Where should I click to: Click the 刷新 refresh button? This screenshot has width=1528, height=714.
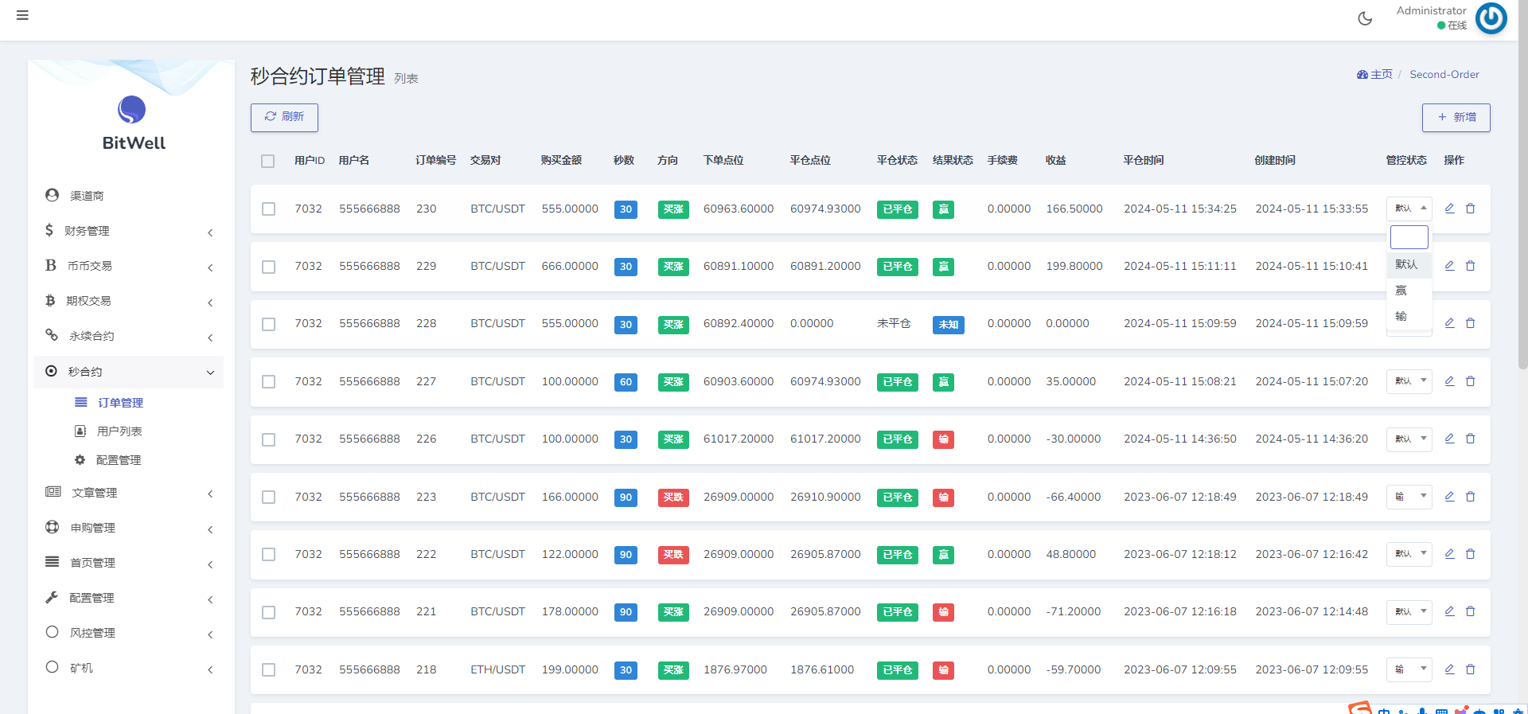284,117
